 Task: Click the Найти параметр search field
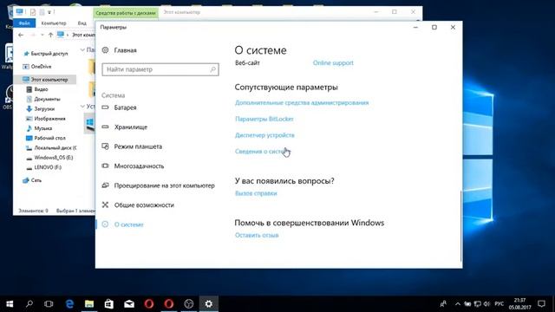pyautogui.click(x=160, y=69)
